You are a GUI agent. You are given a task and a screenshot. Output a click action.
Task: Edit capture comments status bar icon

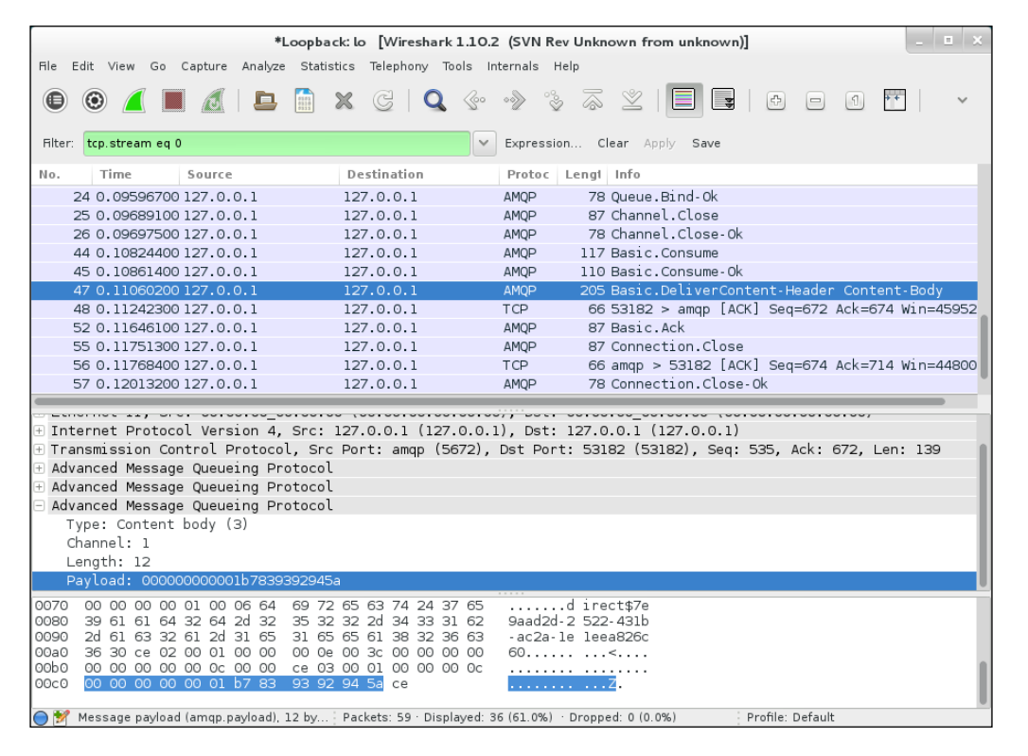click(x=61, y=717)
